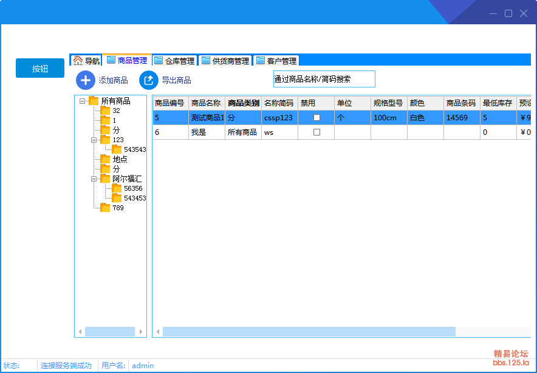
Task: Collapse the 阿尔福汇 tree node
Action: pos(94,179)
